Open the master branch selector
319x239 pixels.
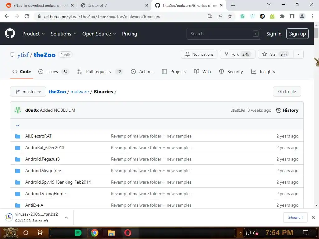point(28,92)
